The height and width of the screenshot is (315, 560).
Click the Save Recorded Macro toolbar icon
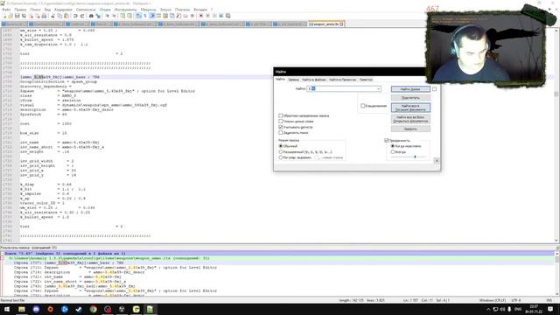pyautogui.click(x=227, y=16)
